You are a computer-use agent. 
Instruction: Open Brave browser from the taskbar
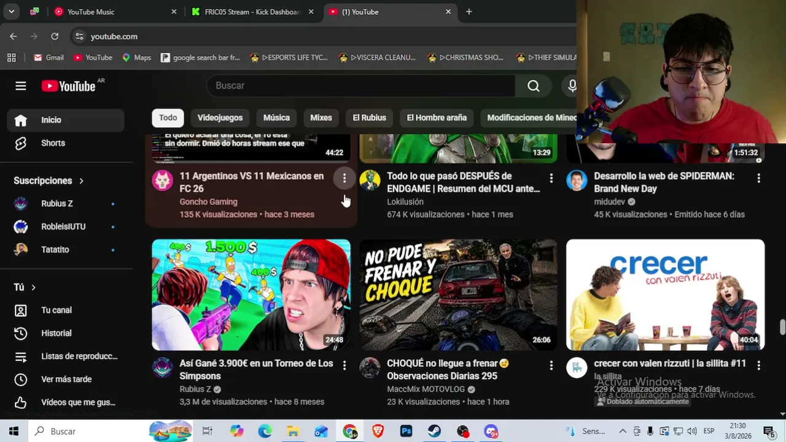[x=378, y=432]
